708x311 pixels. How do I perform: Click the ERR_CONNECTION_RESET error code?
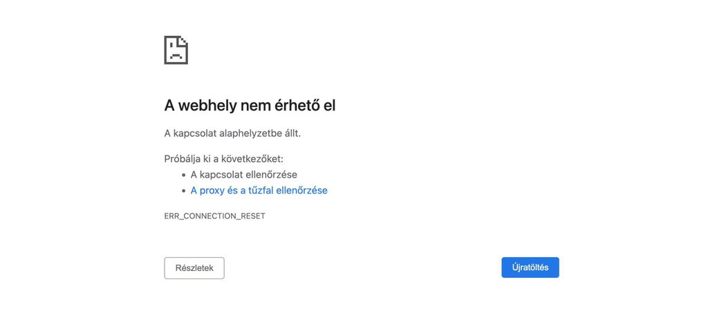tap(214, 216)
